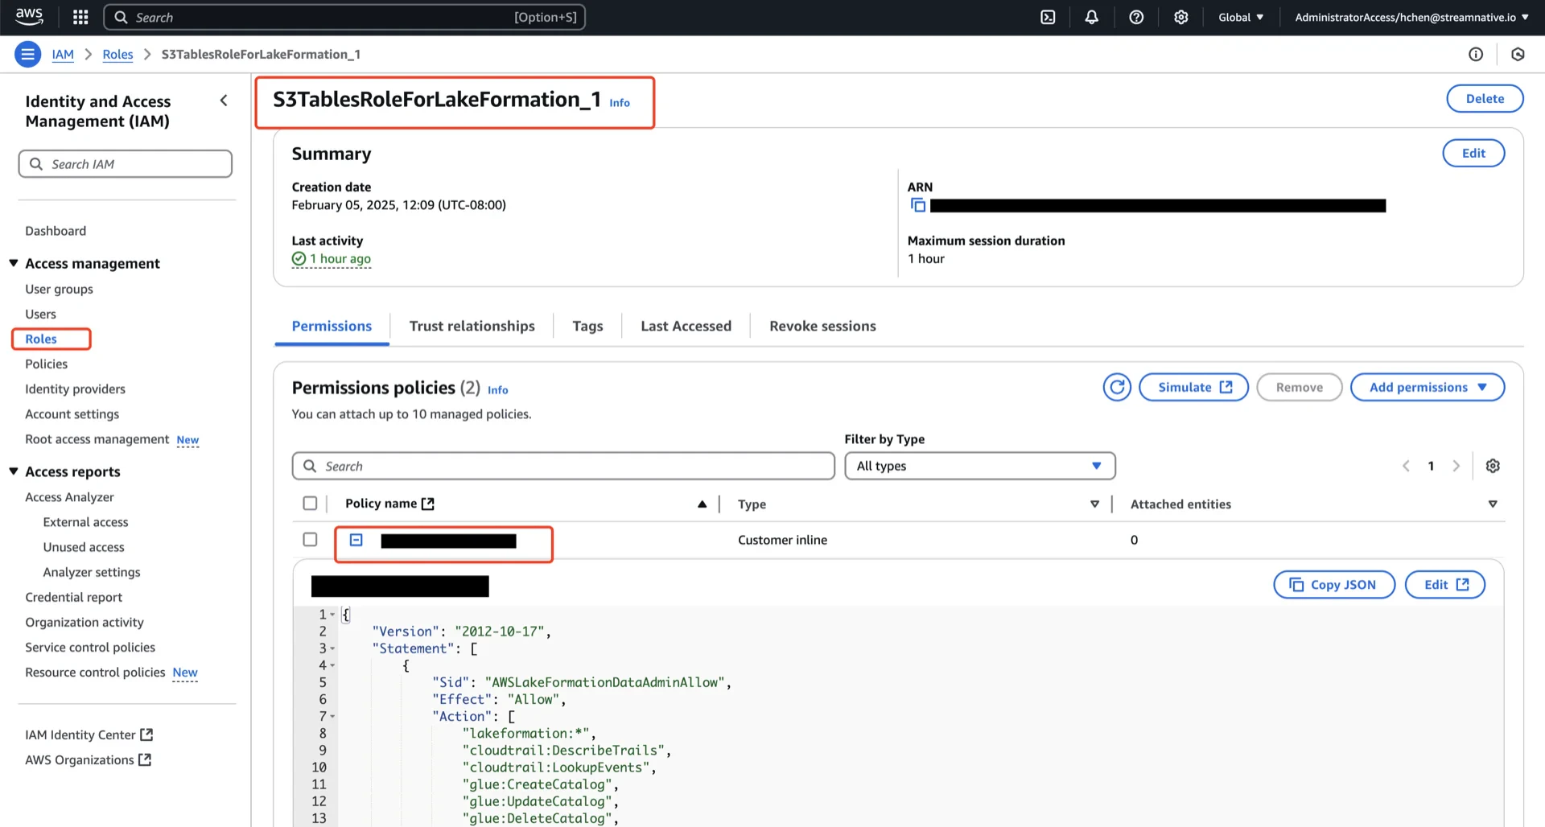Open Users in the side navigation

[40, 314]
